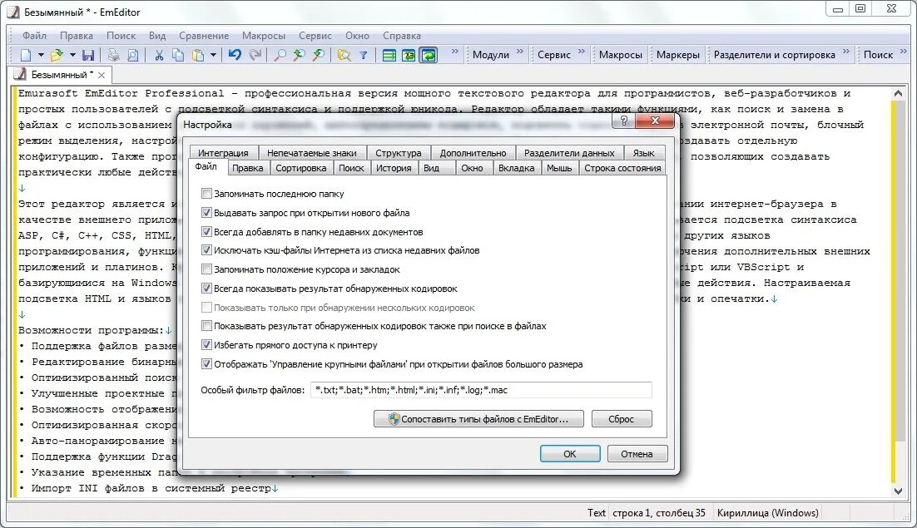Viewport: 917px width, 528px height.
Task: Find previous with third magnifier icon
Action: click(319, 55)
